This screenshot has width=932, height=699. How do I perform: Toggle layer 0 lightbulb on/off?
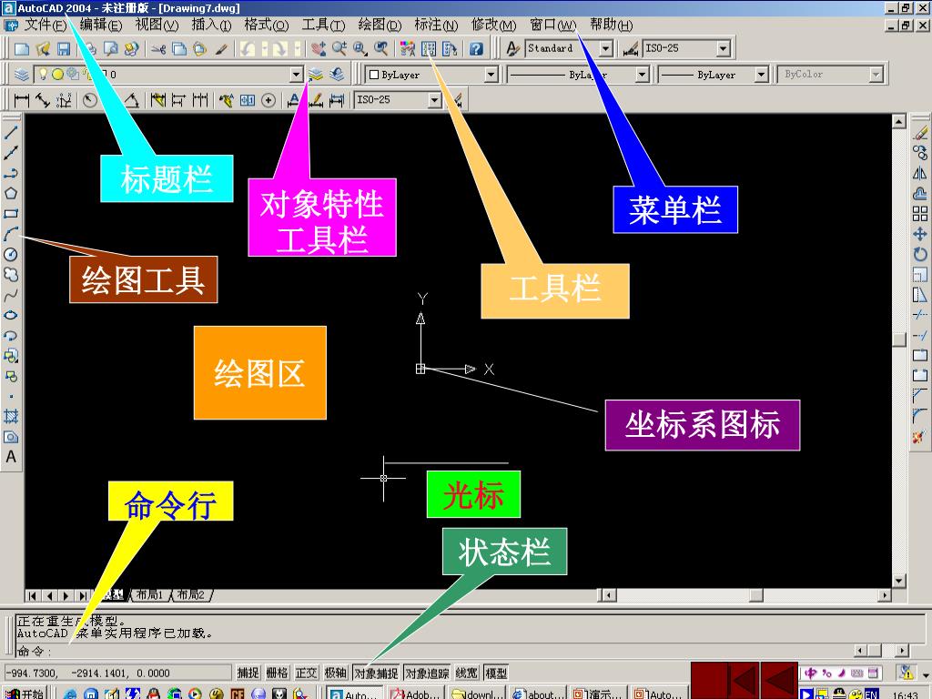click(x=43, y=75)
